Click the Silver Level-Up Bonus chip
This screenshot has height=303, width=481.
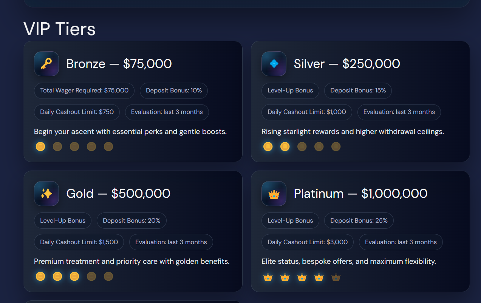click(290, 91)
